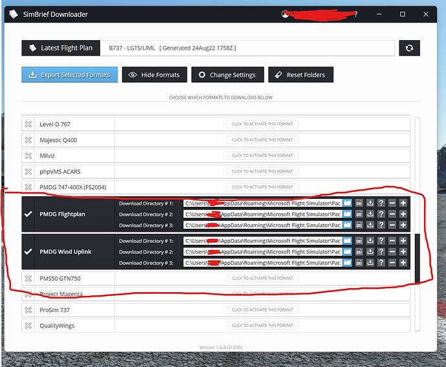This screenshot has width=446, height=367.
Task: Click filename icon for PMDG Wind Uplink Directory #1
Action: coord(359,241)
